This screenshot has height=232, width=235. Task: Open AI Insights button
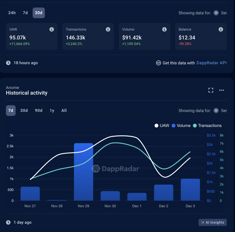coord(212,222)
